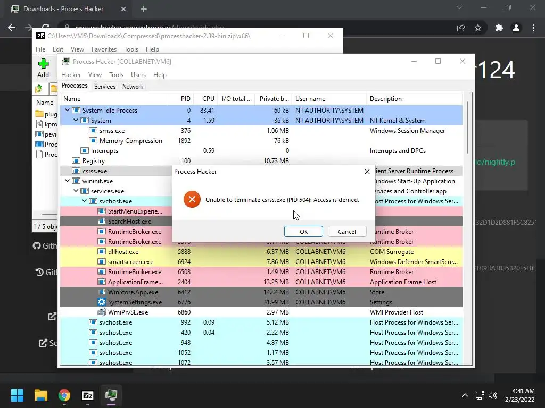Switch to the Network tab
The height and width of the screenshot is (408, 545).
click(133, 87)
